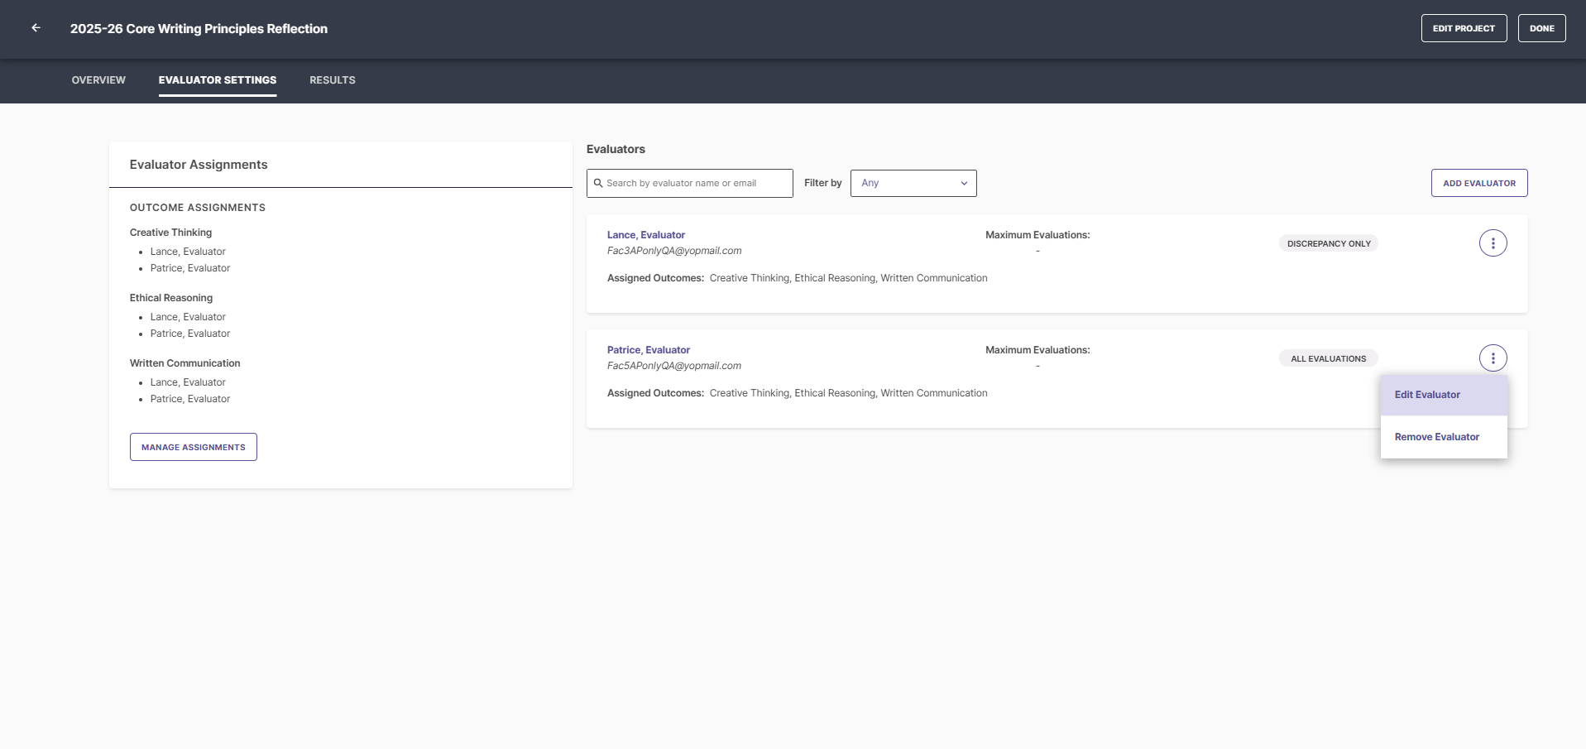Screen dimensions: 1586x749
Task: Click the Add Evaluator button
Action: click(1479, 183)
